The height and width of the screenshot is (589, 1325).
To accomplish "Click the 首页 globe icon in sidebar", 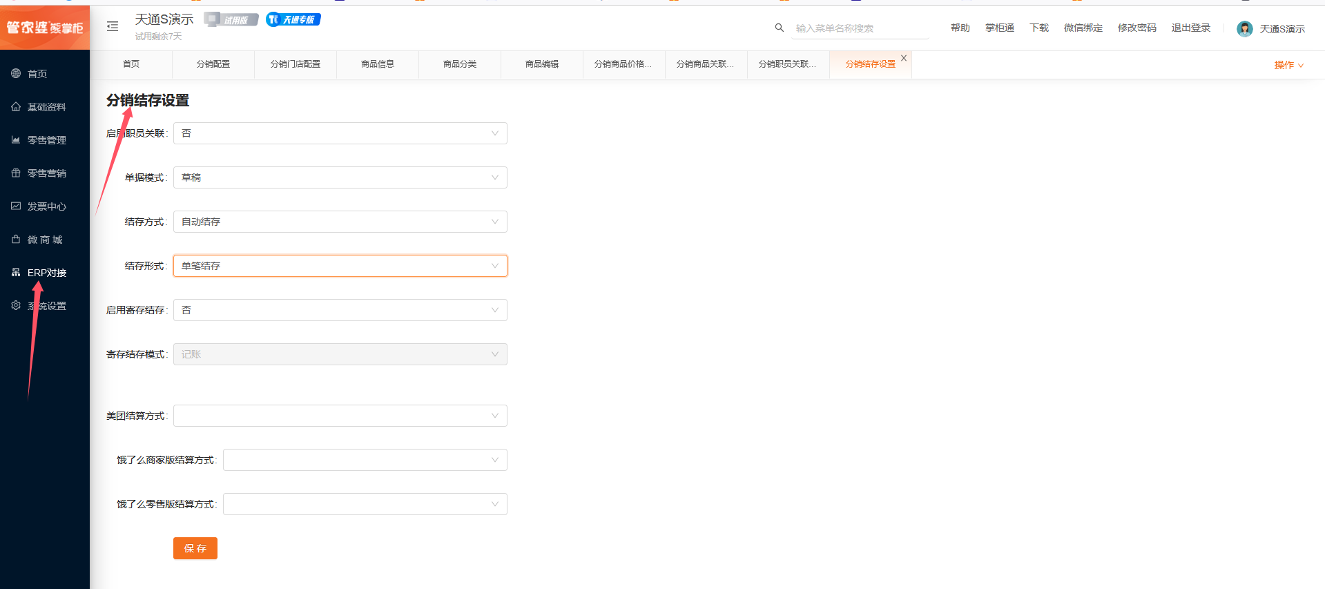I will pos(16,73).
